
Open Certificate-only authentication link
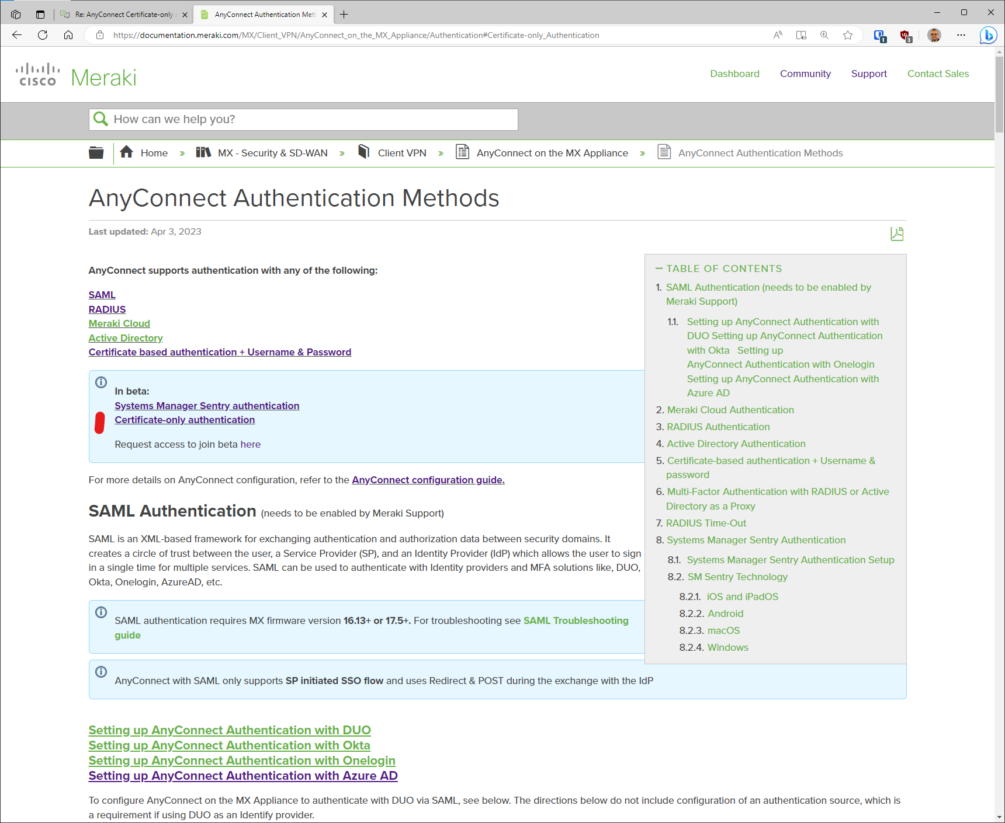point(185,420)
